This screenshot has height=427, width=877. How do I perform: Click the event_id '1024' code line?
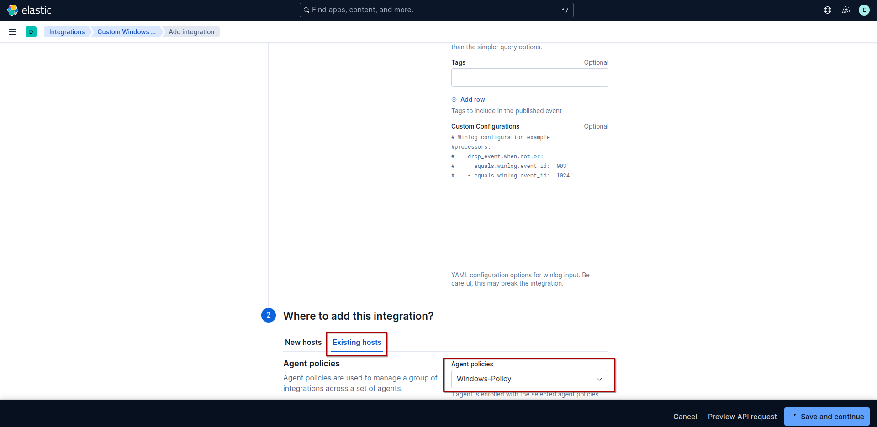(512, 176)
